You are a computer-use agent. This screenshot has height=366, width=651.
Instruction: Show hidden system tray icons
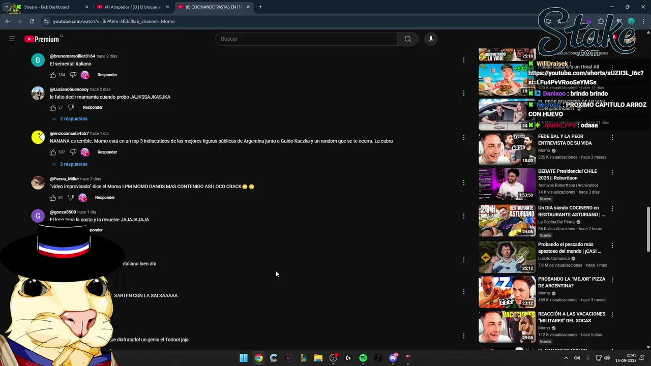[566, 358]
